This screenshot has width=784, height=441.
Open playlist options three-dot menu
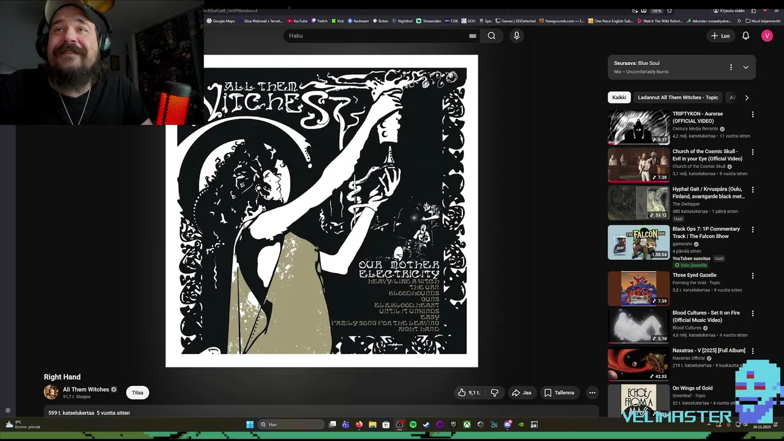731,67
